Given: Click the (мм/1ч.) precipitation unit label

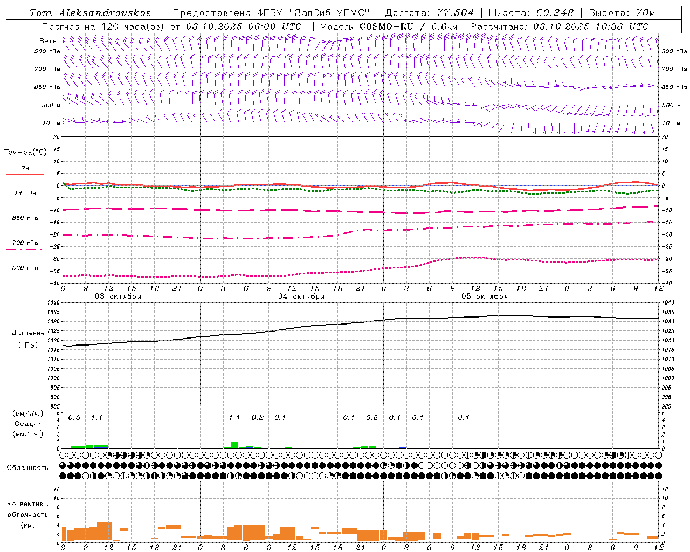Looking at the screenshot, I should 27,434.
